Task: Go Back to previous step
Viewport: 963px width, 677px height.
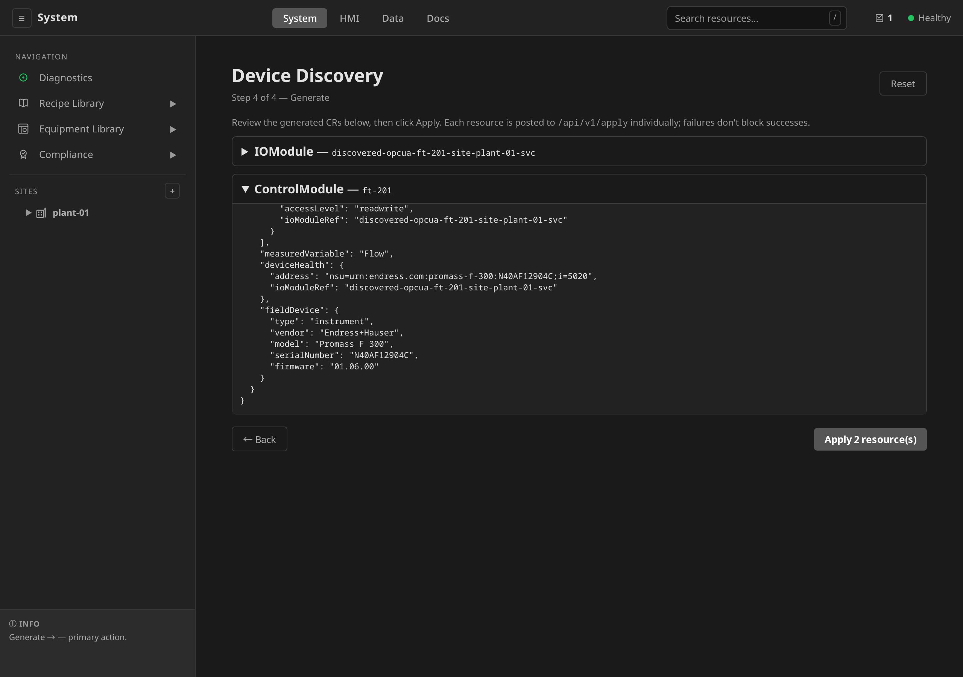Action: coord(259,439)
